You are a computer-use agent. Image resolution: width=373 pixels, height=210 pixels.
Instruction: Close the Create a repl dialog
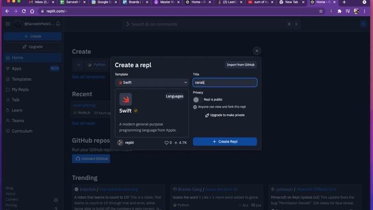(x=256, y=51)
